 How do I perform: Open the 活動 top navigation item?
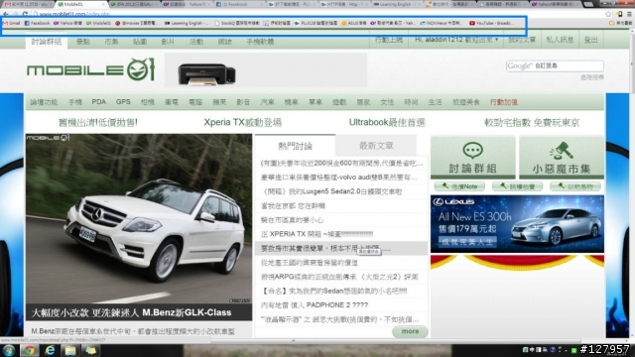point(196,42)
